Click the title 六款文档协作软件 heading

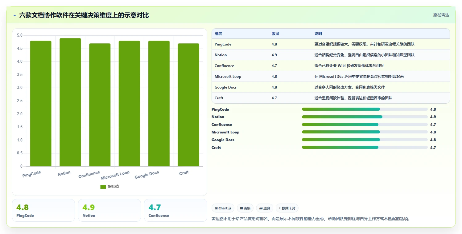[x=84, y=15]
